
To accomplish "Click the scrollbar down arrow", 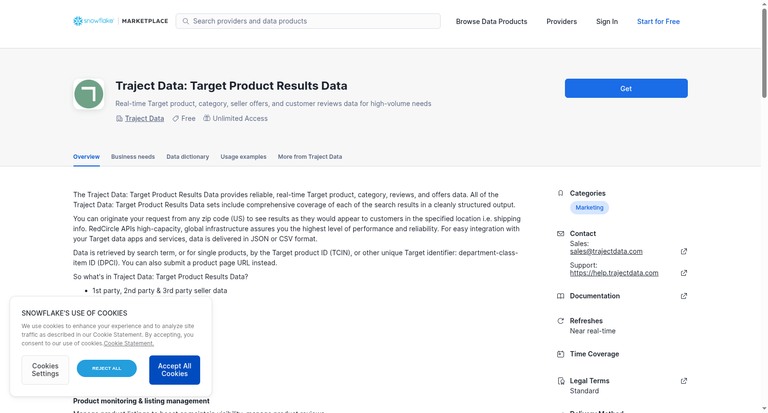I will tap(764, 409).
